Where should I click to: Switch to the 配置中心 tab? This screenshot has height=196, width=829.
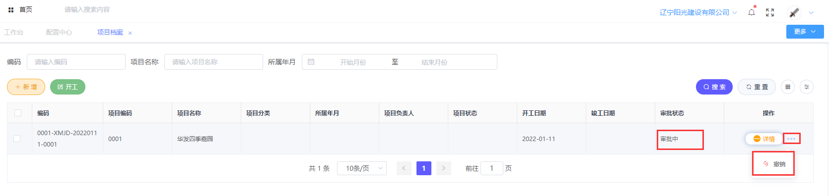(59, 32)
